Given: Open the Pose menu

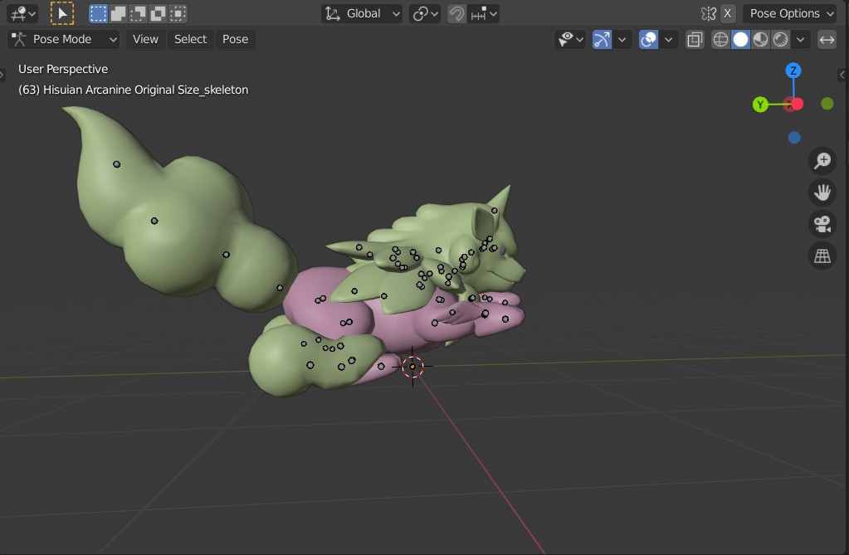Looking at the screenshot, I should click(235, 40).
